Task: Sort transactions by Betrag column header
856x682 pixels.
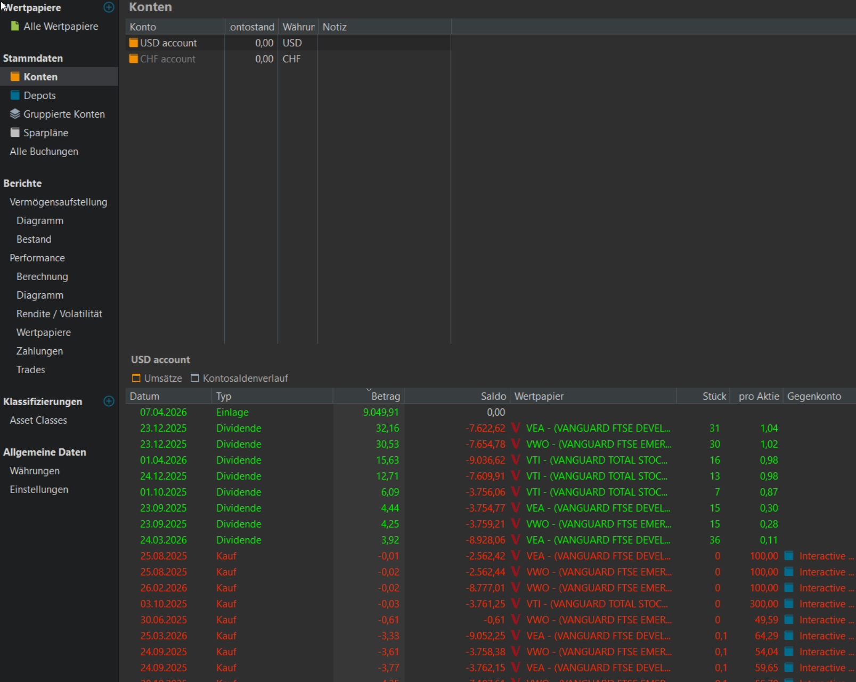Action: [x=385, y=396]
